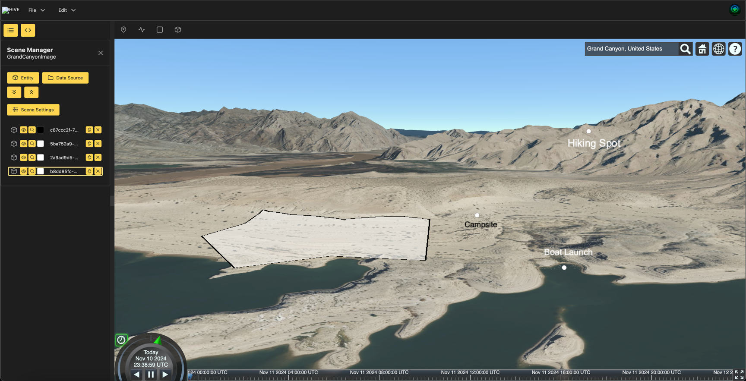746x381 pixels.
Task: Click the Scene Settings button
Action: click(x=33, y=110)
